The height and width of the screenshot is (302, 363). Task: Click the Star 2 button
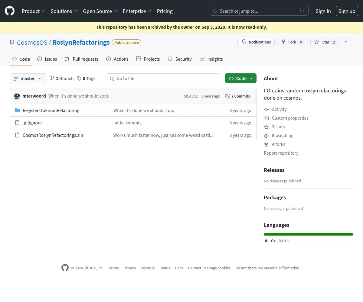325,42
